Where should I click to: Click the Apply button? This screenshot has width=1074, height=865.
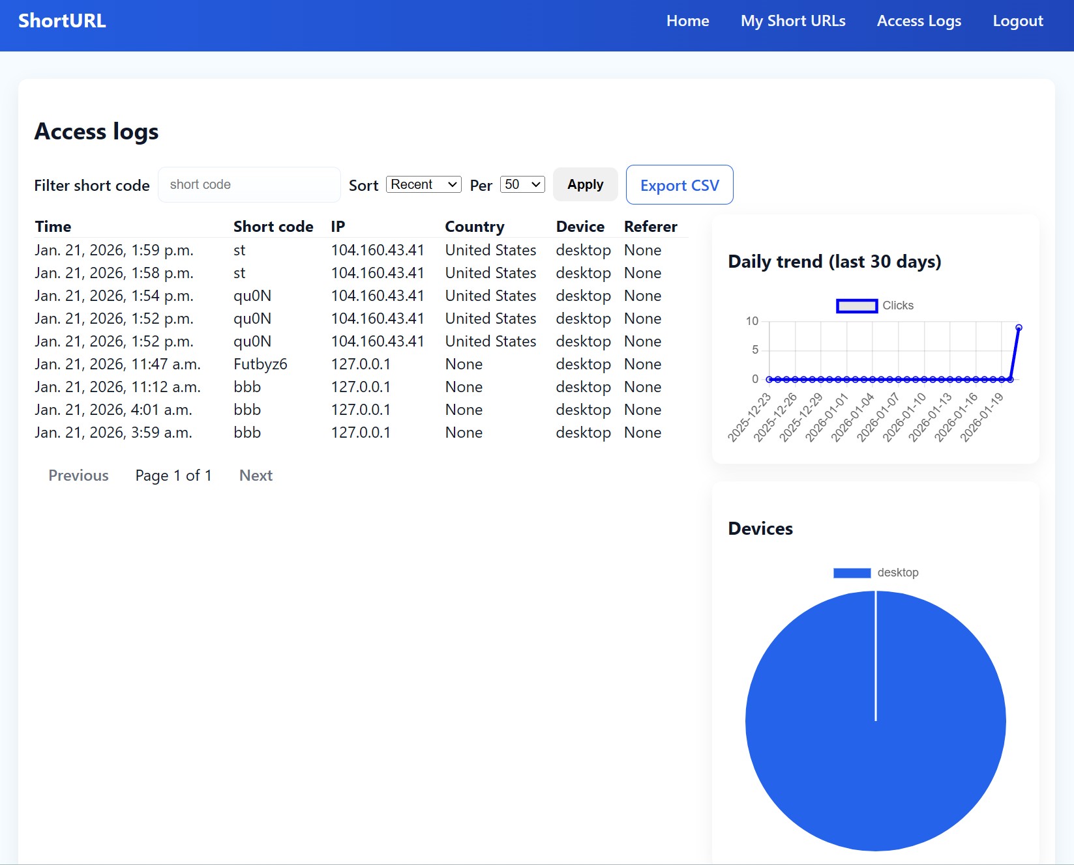click(585, 184)
